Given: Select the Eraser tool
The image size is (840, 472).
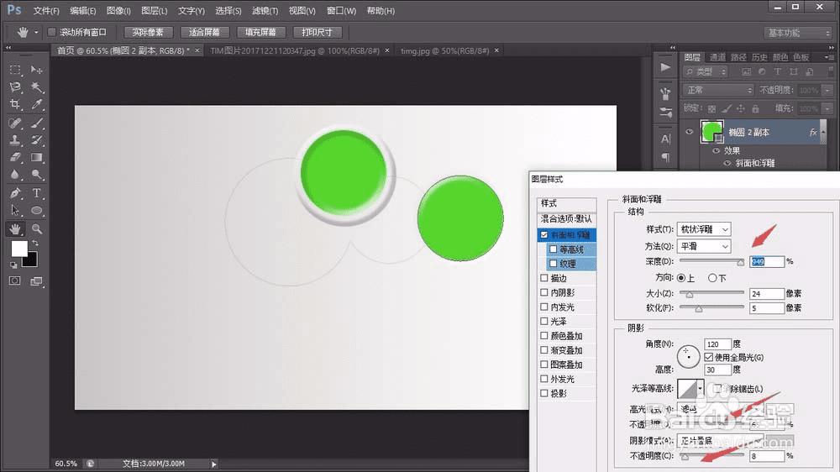Looking at the screenshot, I should [x=15, y=158].
